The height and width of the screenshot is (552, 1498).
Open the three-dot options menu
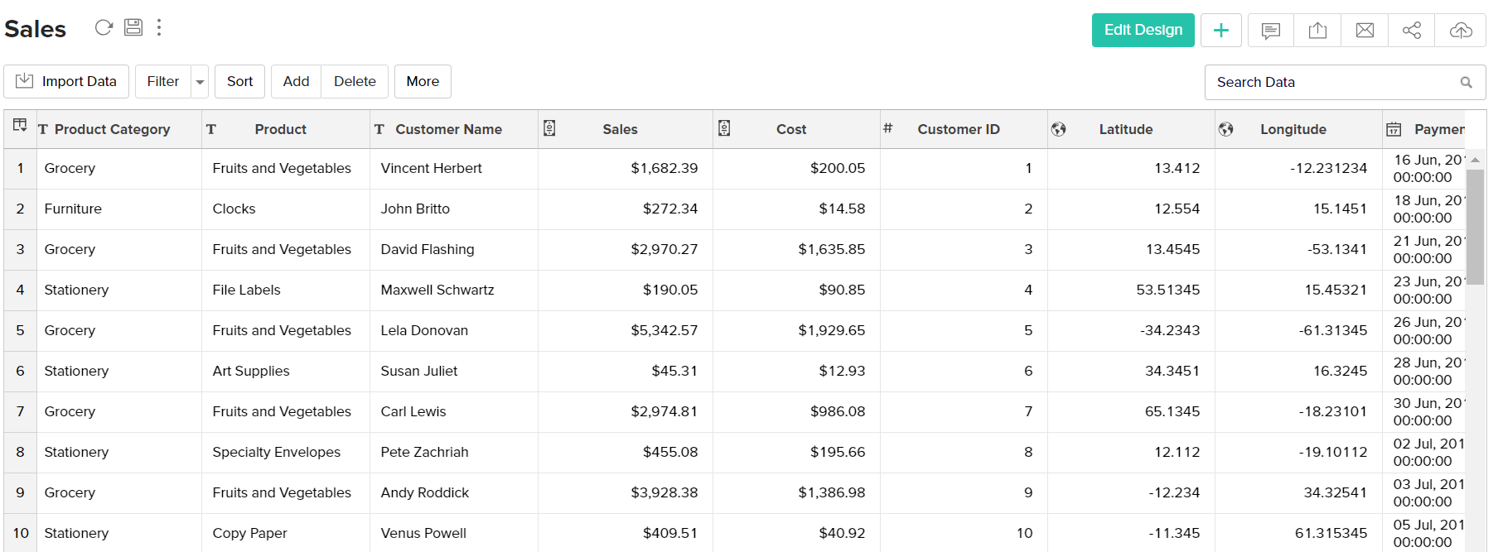[x=159, y=27]
